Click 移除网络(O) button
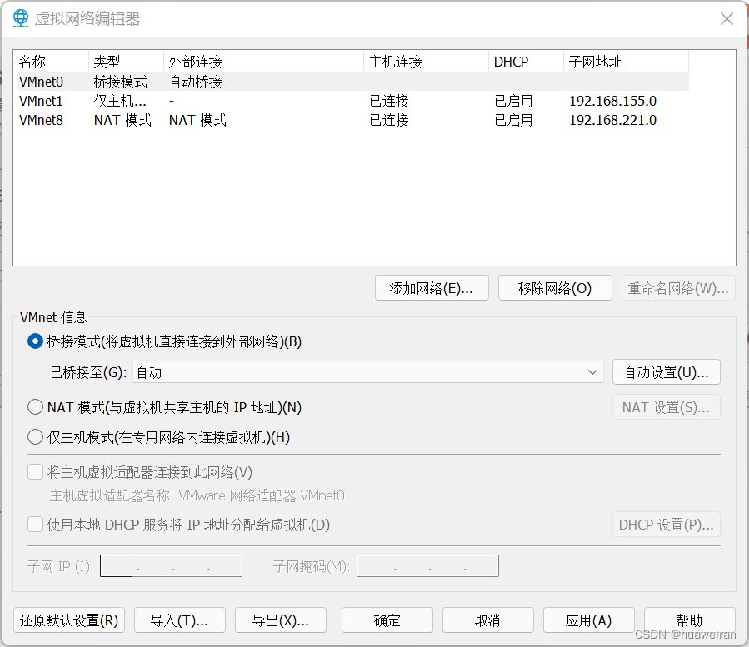The width and height of the screenshot is (749, 647). pos(555,288)
